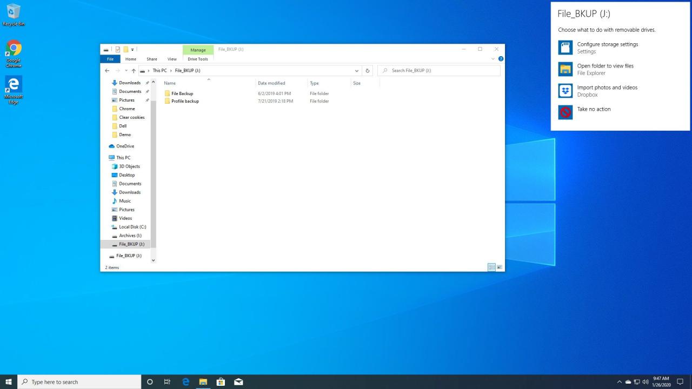
Task: Open the Drive Tools tab
Action: point(198,59)
